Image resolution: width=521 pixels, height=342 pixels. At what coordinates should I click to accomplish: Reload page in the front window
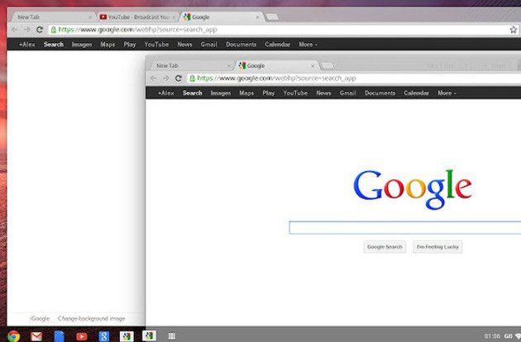[x=179, y=78]
